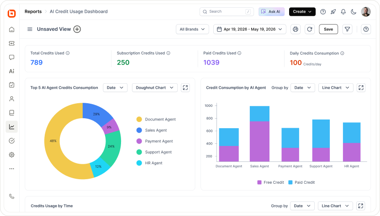
Task: Toggle dark mode moon icon
Action: pos(354,11)
